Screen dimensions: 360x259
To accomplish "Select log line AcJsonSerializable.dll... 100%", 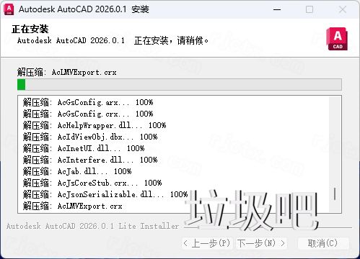I will [105, 194].
